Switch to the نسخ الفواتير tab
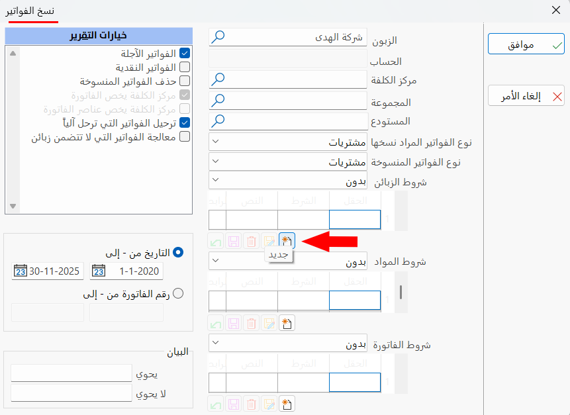The height and width of the screenshot is (415, 570). click(31, 11)
